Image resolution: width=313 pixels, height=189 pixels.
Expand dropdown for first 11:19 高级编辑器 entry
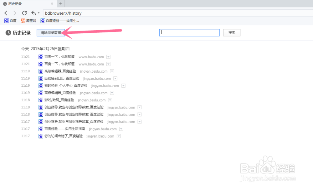pos(112,71)
